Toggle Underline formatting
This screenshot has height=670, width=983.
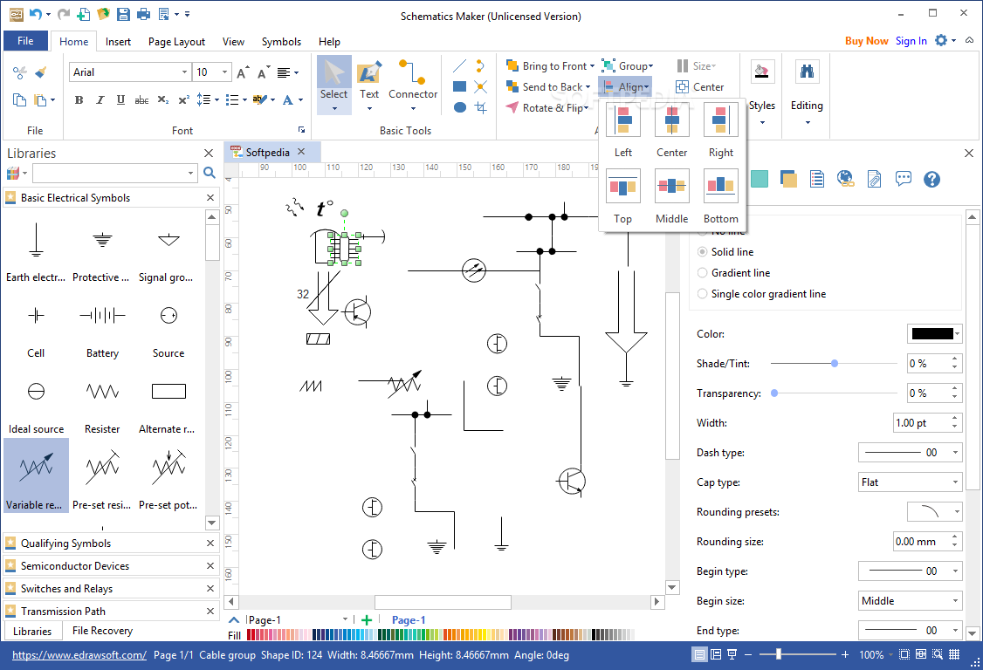(x=120, y=99)
